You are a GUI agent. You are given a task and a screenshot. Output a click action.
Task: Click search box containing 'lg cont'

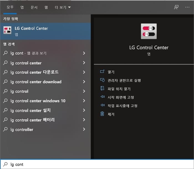(x=97, y=164)
